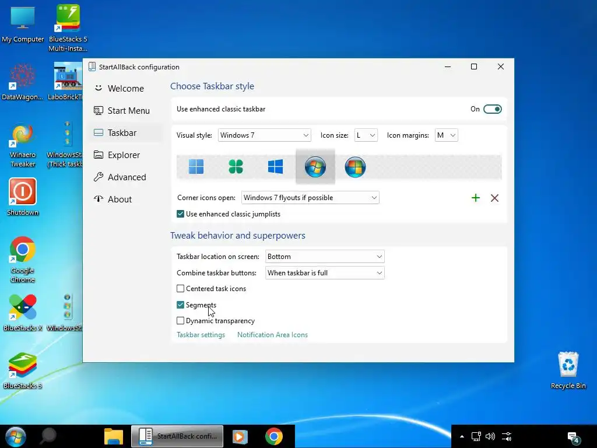Open Taskbar location on screen dropdown

[x=325, y=257]
